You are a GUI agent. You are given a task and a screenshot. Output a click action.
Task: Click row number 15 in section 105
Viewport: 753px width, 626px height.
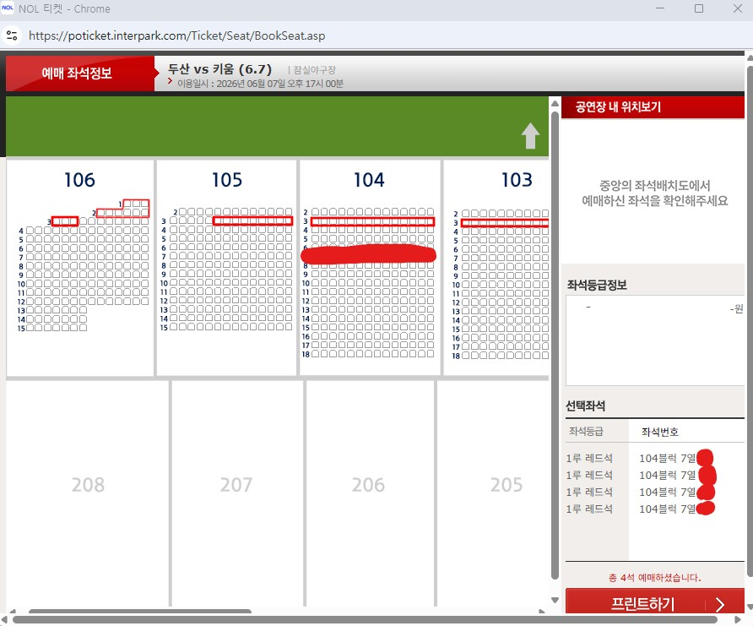point(164,328)
